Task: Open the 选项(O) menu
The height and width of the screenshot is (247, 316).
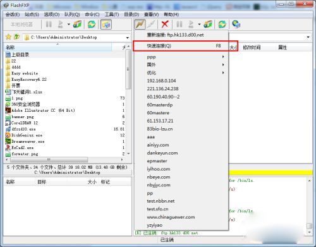Action: [x=52, y=15]
